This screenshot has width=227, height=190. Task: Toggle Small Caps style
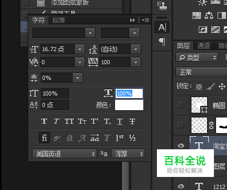click(82, 121)
